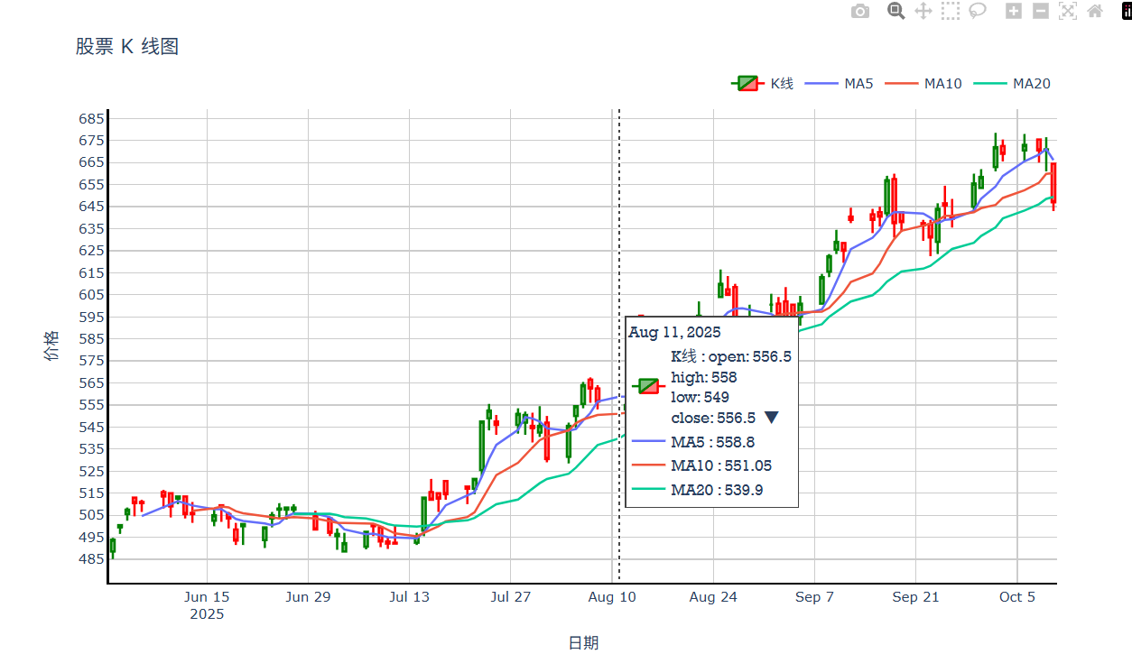Click the Zoom out minus button

coord(1041,11)
